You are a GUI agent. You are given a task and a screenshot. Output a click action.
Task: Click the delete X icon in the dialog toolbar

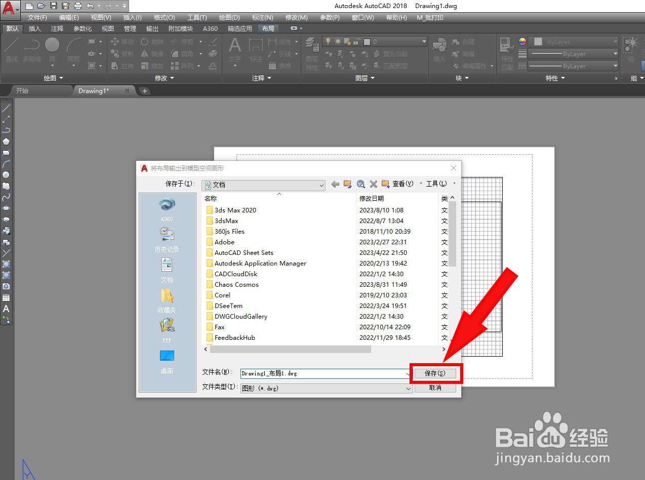(374, 184)
